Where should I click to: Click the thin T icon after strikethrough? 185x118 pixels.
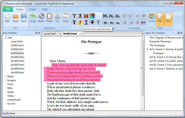tap(98, 22)
